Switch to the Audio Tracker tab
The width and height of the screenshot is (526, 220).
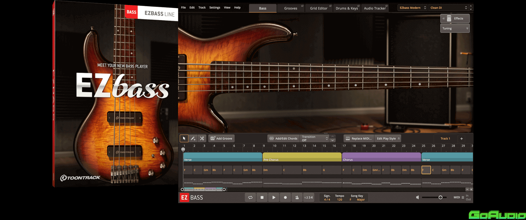[x=375, y=8]
